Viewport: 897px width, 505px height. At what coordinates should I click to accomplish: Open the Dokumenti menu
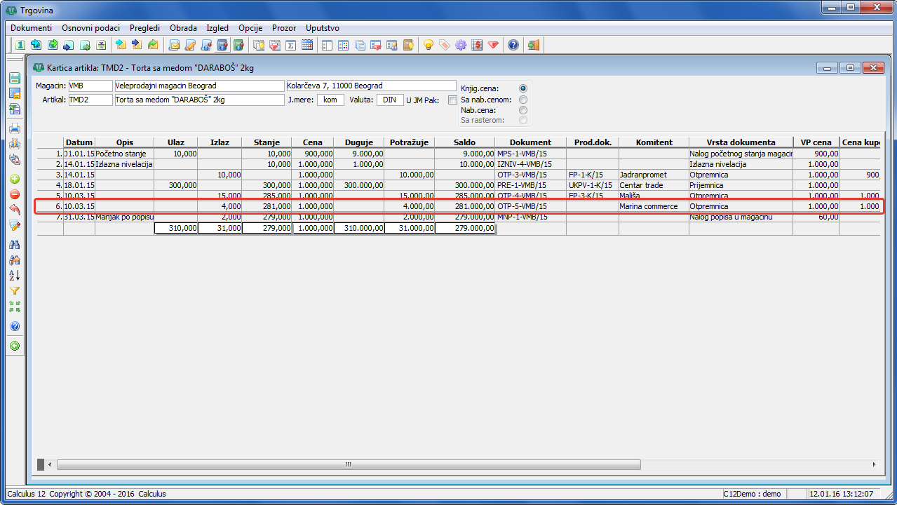(31, 28)
